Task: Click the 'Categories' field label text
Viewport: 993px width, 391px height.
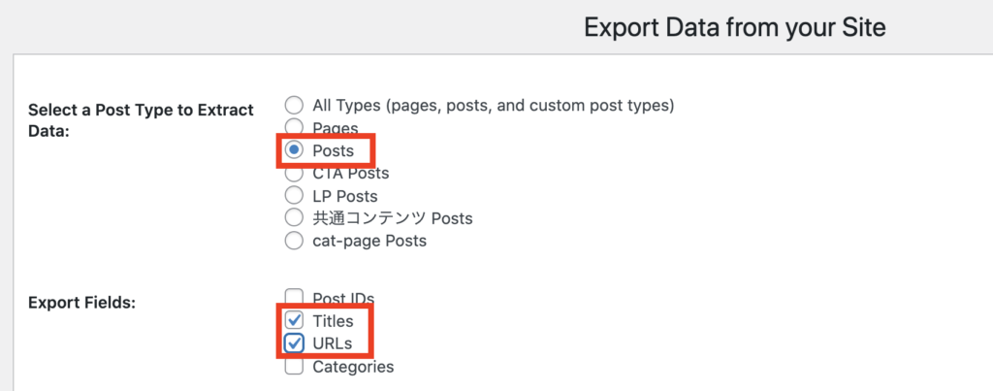Action: click(353, 367)
